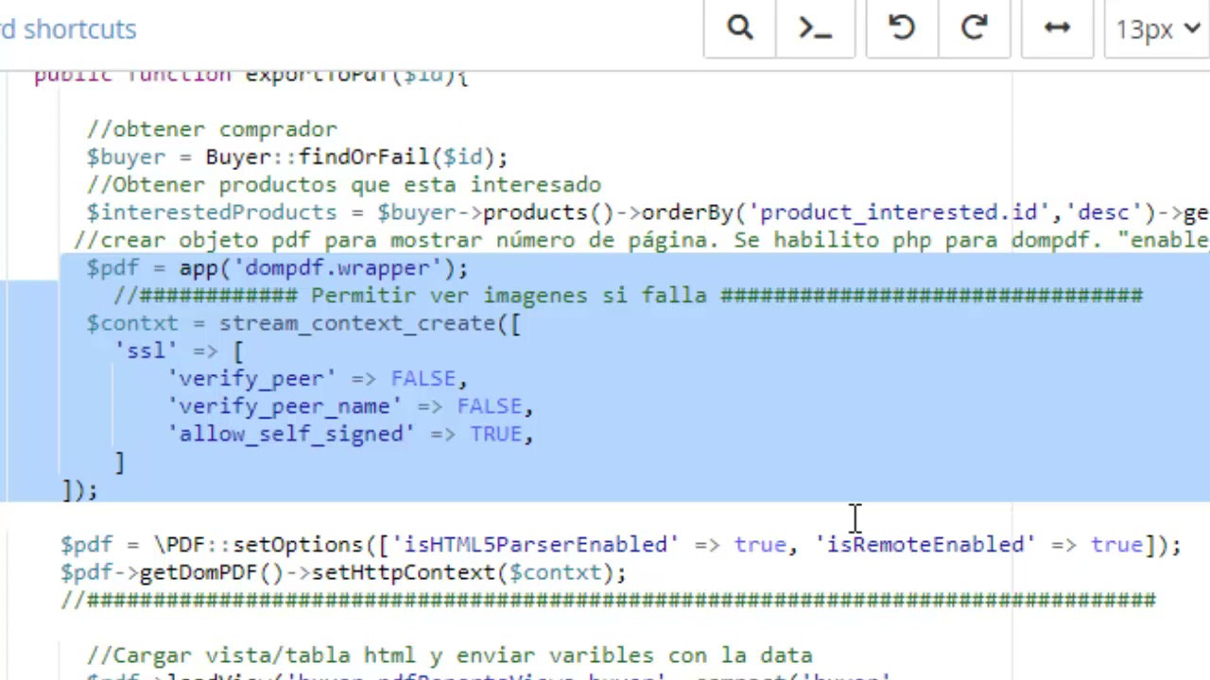Click the comment 'Permitir ver imagenes si falla'
The image size is (1210, 680).
coord(509,296)
